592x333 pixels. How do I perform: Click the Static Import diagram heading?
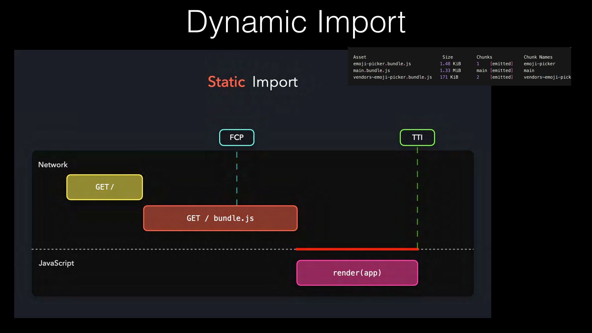253,82
